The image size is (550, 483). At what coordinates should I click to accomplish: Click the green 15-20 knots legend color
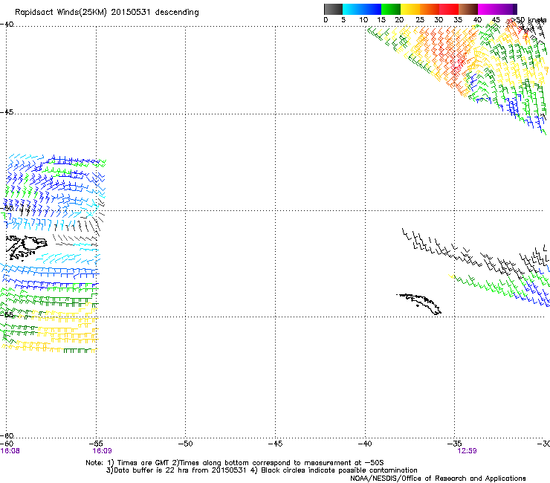391,9
